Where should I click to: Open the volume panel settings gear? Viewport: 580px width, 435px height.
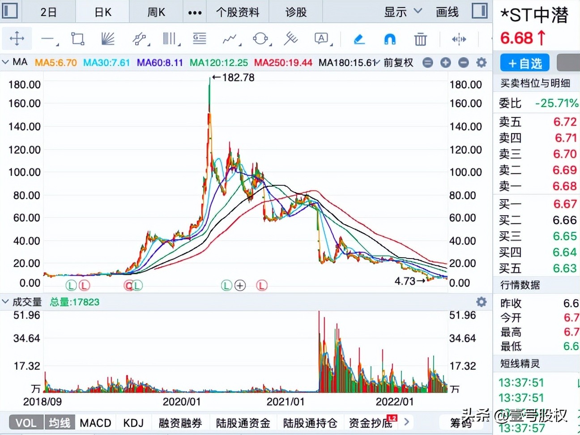(481, 302)
